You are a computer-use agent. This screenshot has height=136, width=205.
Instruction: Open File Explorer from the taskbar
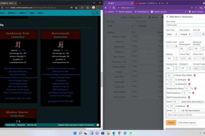pyautogui.click(x=108, y=133)
